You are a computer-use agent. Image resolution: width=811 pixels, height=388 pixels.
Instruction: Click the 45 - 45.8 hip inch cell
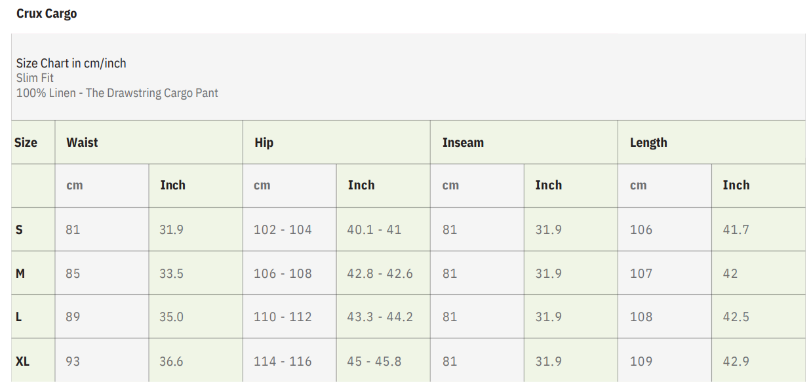coord(374,361)
